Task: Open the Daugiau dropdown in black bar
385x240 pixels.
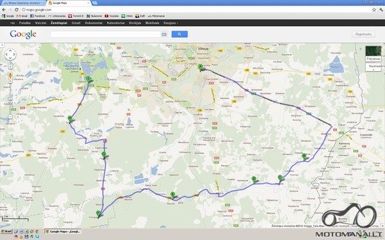Action: tap(171, 23)
